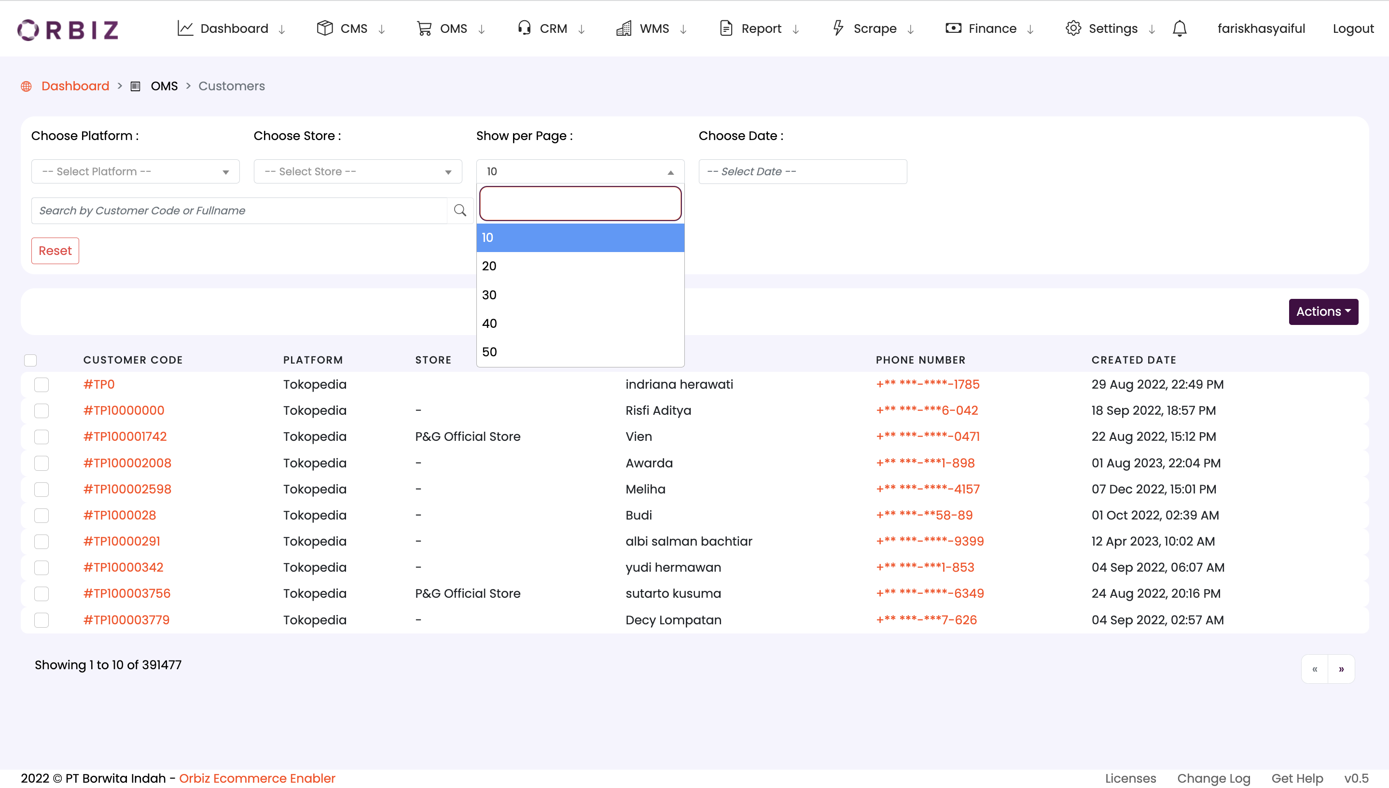Viewport: 1389px width, 788px height.
Task: Check the row for #TP10000342
Action: [42, 568]
